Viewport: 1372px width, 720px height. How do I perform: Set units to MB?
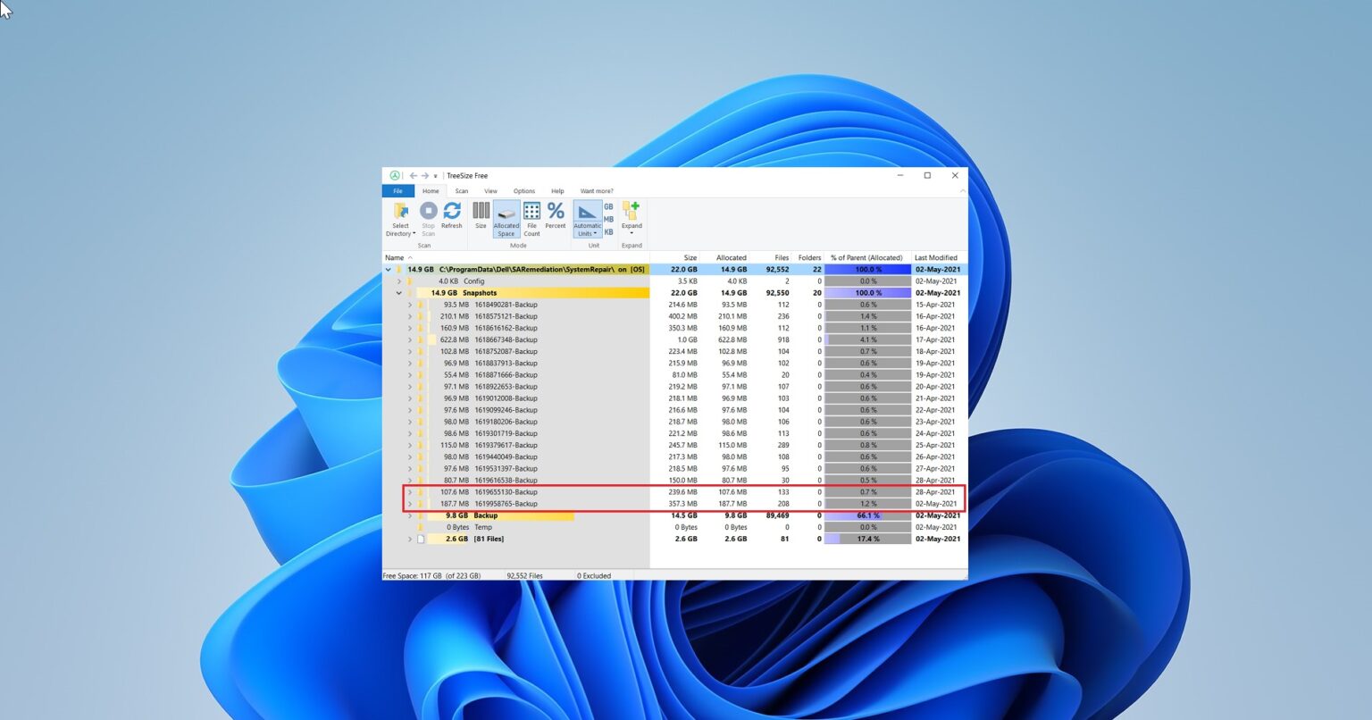(x=608, y=219)
